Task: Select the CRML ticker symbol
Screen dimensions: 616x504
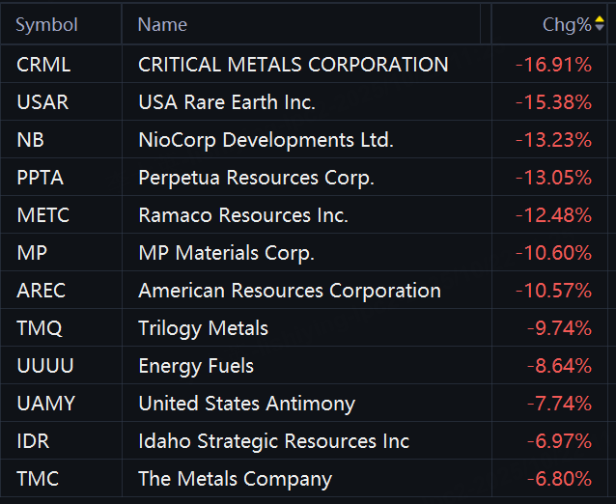Action: [x=43, y=65]
